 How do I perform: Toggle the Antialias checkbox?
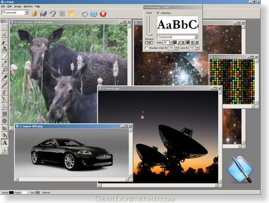pos(158,13)
